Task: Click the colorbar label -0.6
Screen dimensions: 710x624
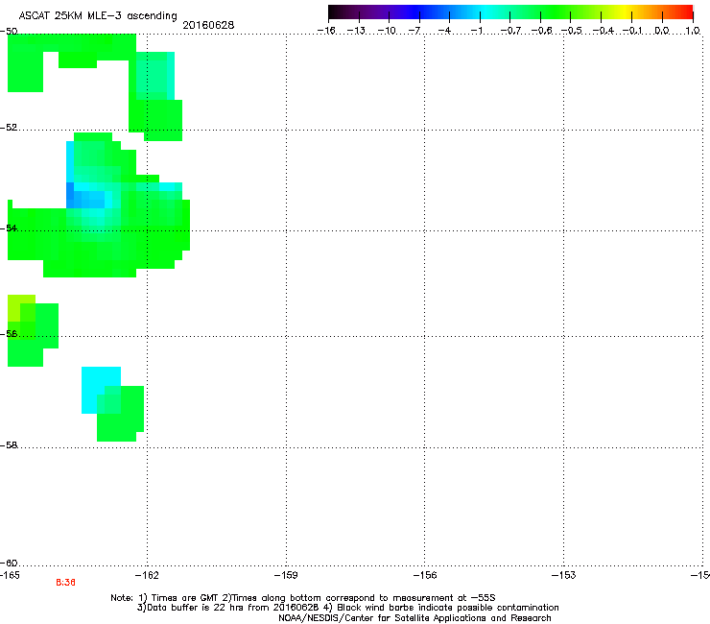Action: click(541, 31)
